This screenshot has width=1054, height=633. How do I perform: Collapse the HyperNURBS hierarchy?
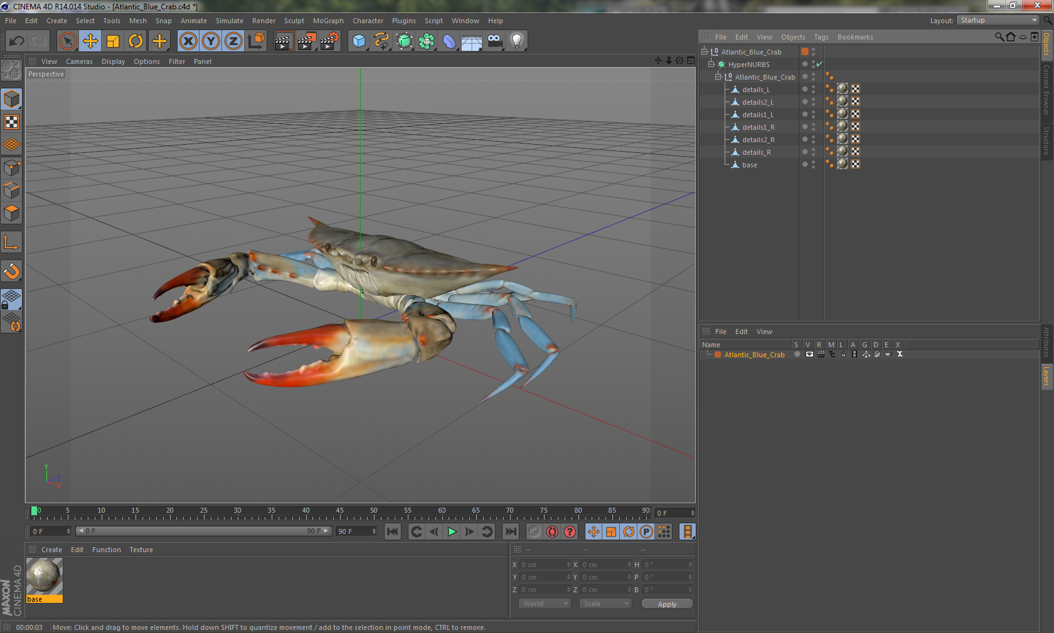(711, 65)
